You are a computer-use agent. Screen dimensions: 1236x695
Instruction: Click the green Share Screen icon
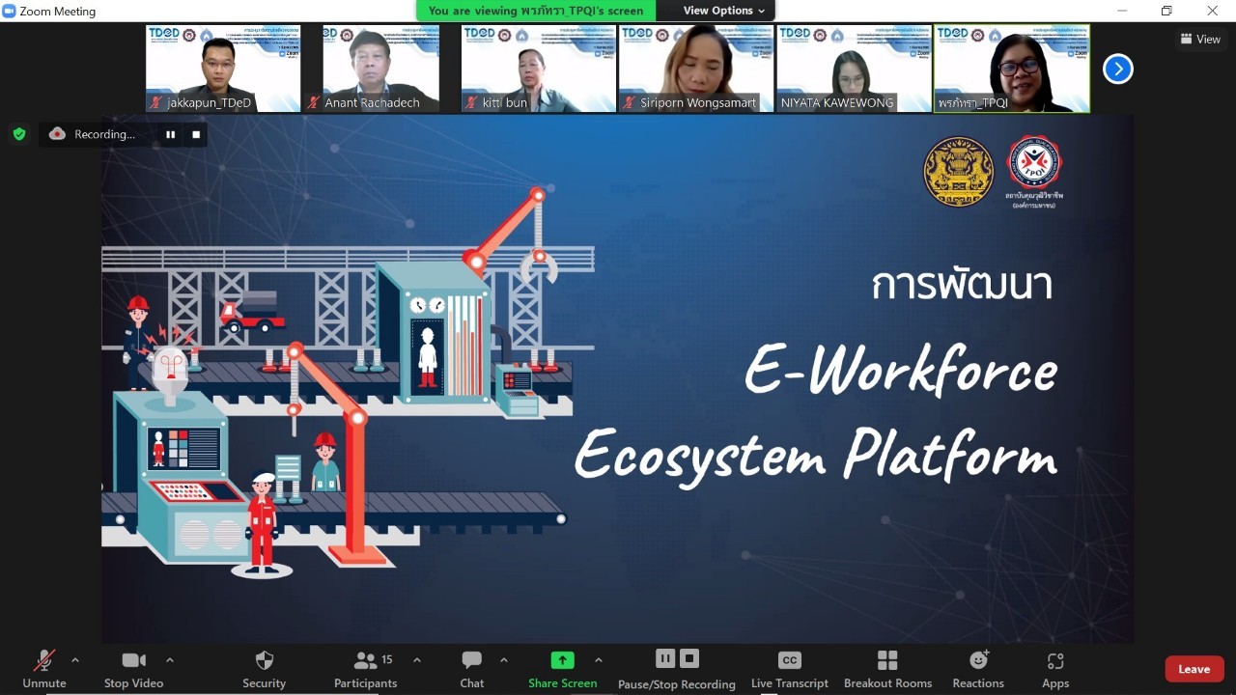click(562, 660)
